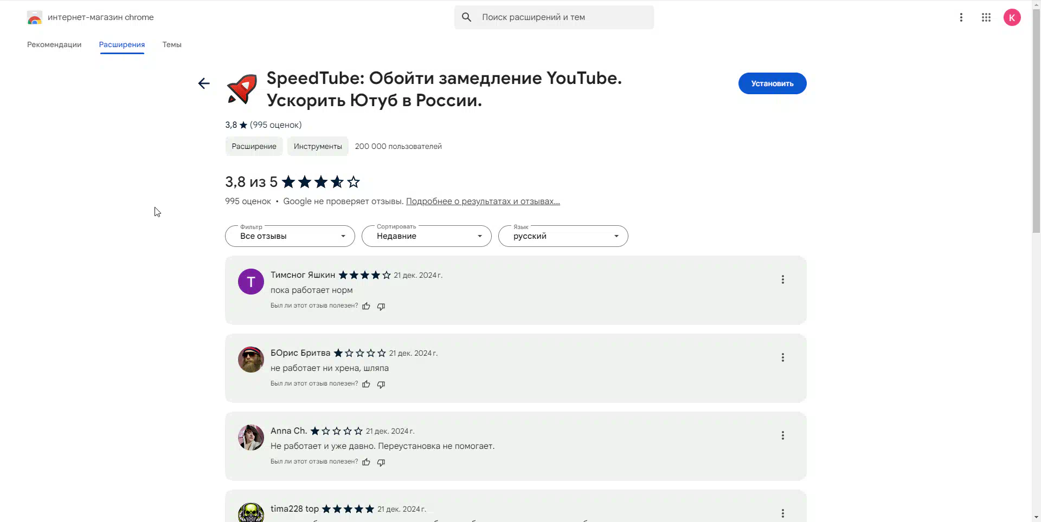1041x522 pixels.
Task: Open the three-dot menu in the top bar
Action: (x=961, y=17)
